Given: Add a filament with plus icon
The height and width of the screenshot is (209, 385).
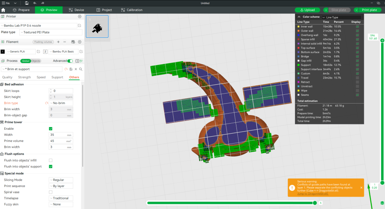Looking at the screenshot, I should (x=58, y=42).
